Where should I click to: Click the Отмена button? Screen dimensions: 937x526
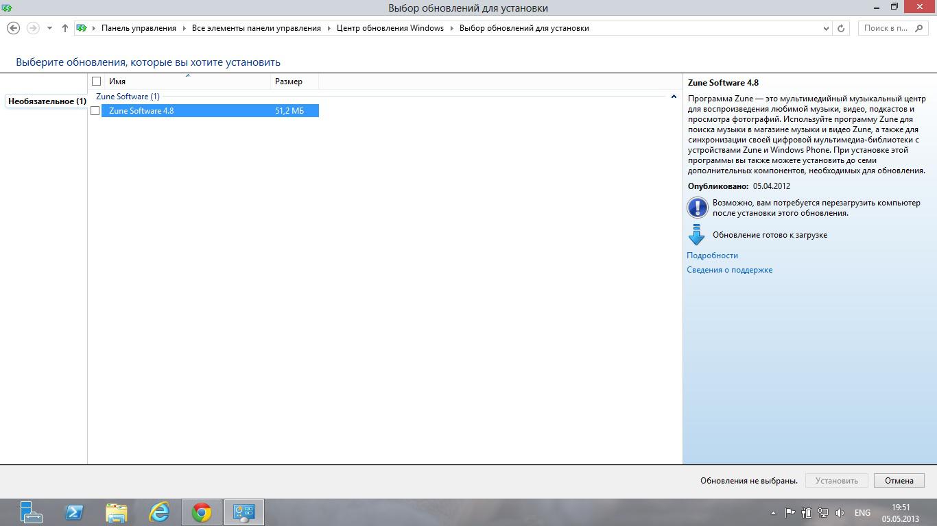899,481
